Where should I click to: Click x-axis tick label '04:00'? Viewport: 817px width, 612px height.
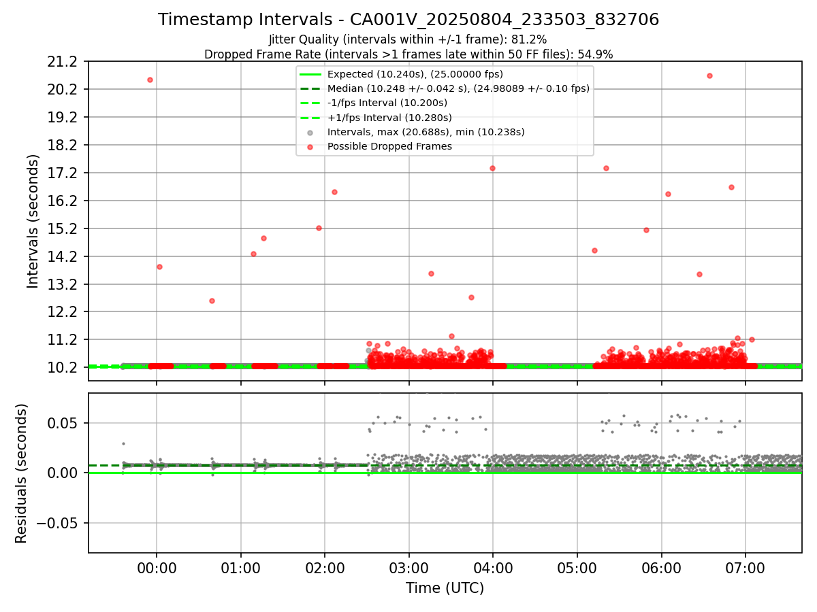pyautogui.click(x=493, y=567)
